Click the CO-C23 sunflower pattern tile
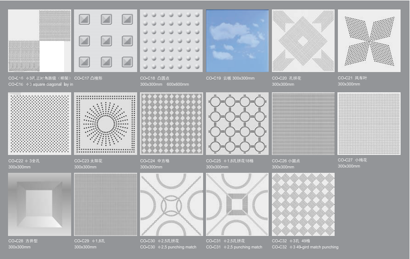Image resolution: width=410 pixels, height=259 pixels. pyautogui.click(x=106, y=123)
